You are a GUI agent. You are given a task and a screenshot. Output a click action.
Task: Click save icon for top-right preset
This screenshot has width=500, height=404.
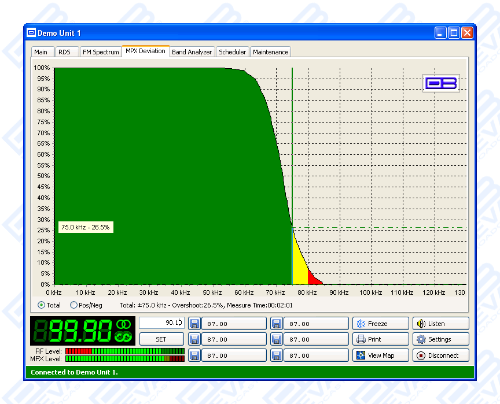277,324
